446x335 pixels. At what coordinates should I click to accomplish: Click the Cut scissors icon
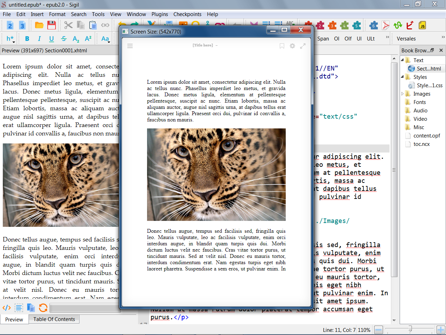tap(68, 25)
